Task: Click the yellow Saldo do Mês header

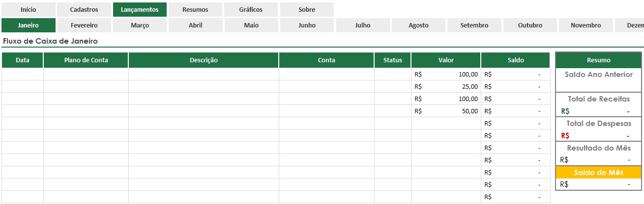Action: coord(598,173)
